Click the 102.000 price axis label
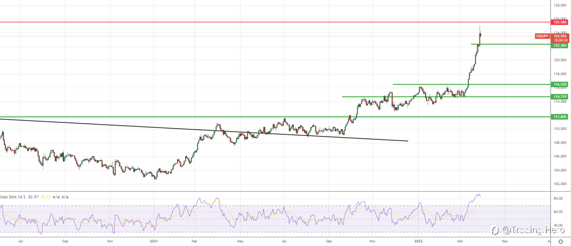Image resolution: width=571 pixels, height=246 pixels. [x=560, y=184]
